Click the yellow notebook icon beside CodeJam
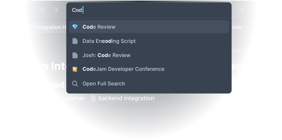Image resolution: width=282 pixels, height=140 pixels. click(75, 69)
